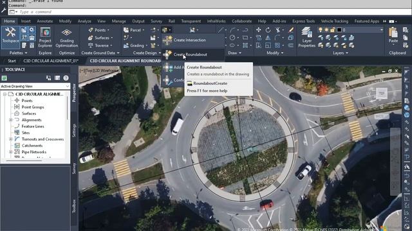The width and height of the screenshot is (412, 231).
Task: Switch Toolspace to Survey vertical tab
Action: 74,168
